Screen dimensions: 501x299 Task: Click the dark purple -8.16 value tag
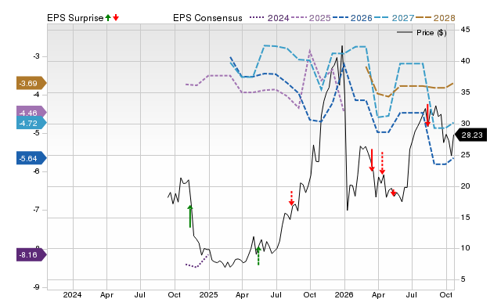(31, 255)
